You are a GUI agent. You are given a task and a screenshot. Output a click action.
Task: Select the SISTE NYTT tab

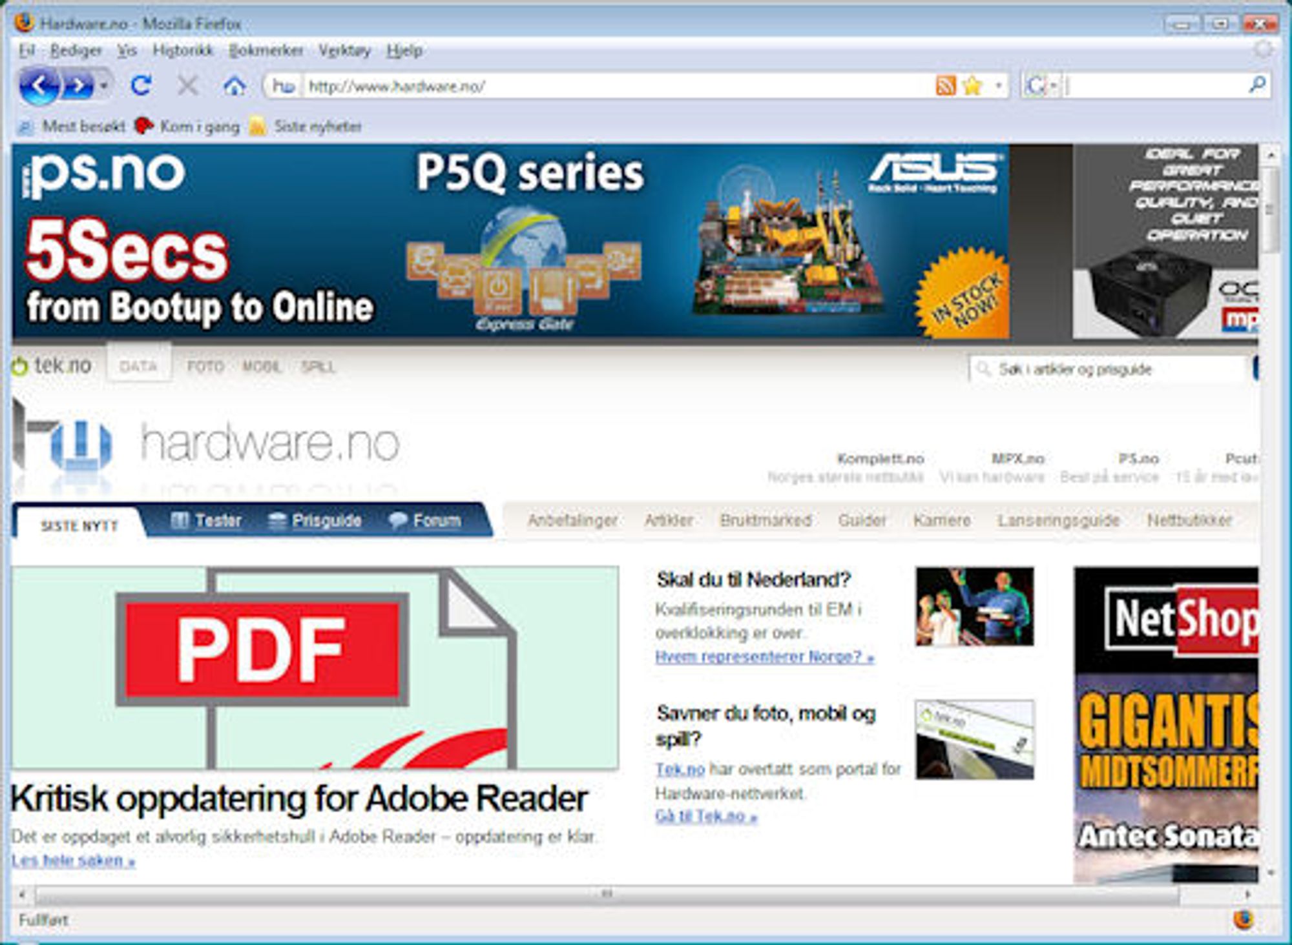tap(79, 525)
